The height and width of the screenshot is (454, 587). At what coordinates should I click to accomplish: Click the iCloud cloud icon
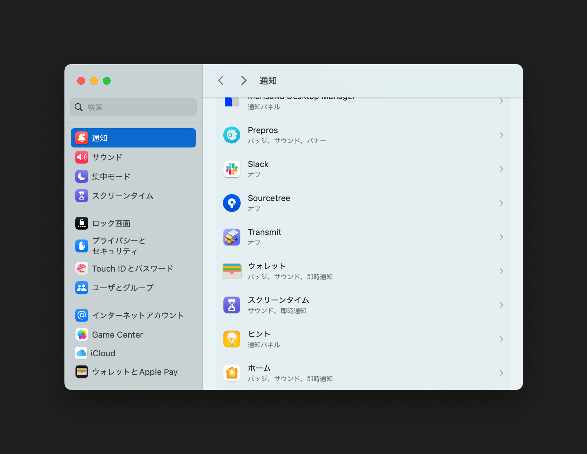[x=81, y=353]
